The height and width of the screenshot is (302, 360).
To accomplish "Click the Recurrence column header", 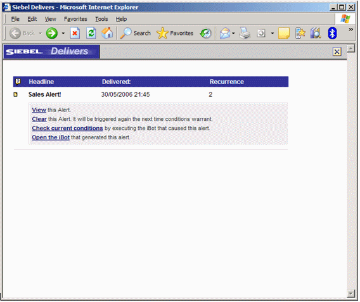I will [x=227, y=82].
